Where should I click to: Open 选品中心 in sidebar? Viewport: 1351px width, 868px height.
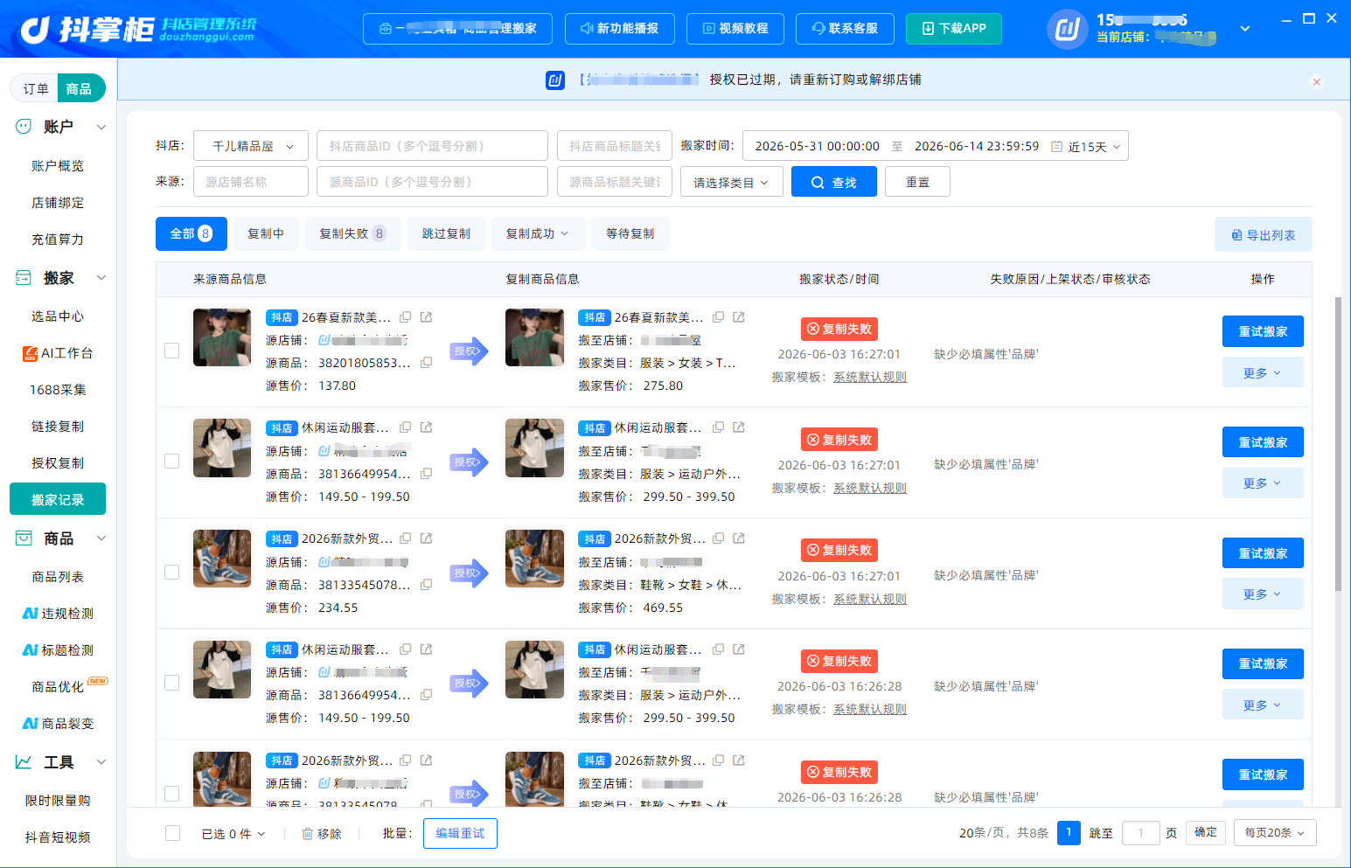pyautogui.click(x=58, y=316)
